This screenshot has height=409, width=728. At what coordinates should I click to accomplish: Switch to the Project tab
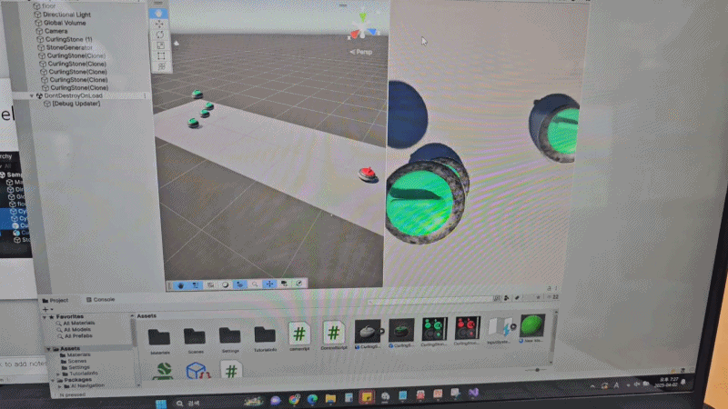point(56,301)
